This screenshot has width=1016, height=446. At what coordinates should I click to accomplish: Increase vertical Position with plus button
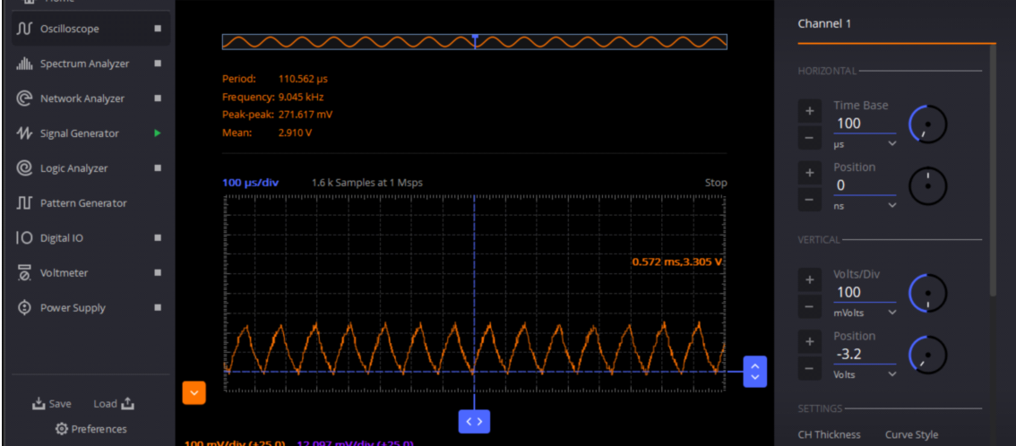click(x=809, y=342)
